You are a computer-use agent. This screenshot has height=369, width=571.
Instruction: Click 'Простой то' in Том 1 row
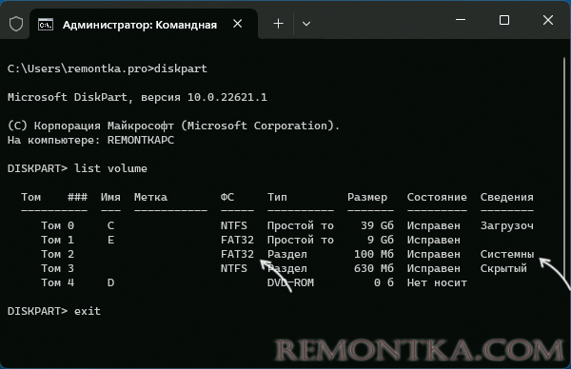pos(301,240)
